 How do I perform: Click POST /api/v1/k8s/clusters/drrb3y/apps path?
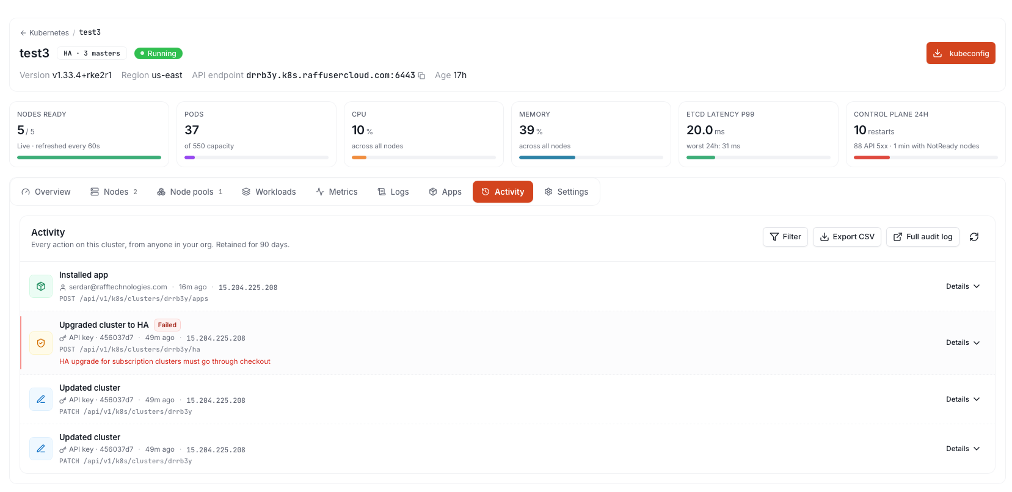pos(134,299)
